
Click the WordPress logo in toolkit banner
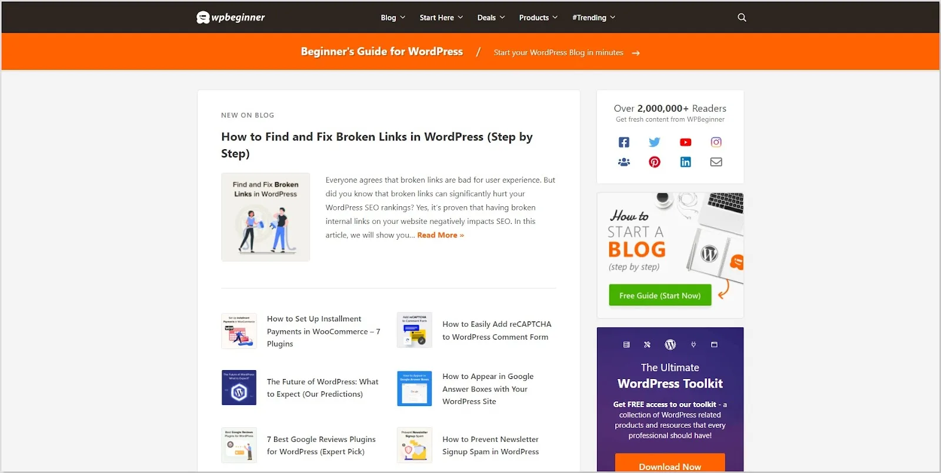point(670,345)
